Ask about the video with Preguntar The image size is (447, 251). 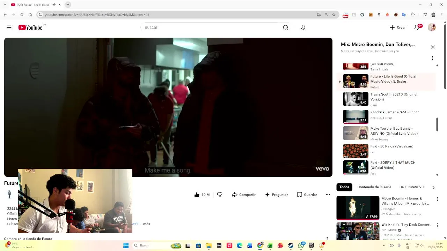[276, 195]
